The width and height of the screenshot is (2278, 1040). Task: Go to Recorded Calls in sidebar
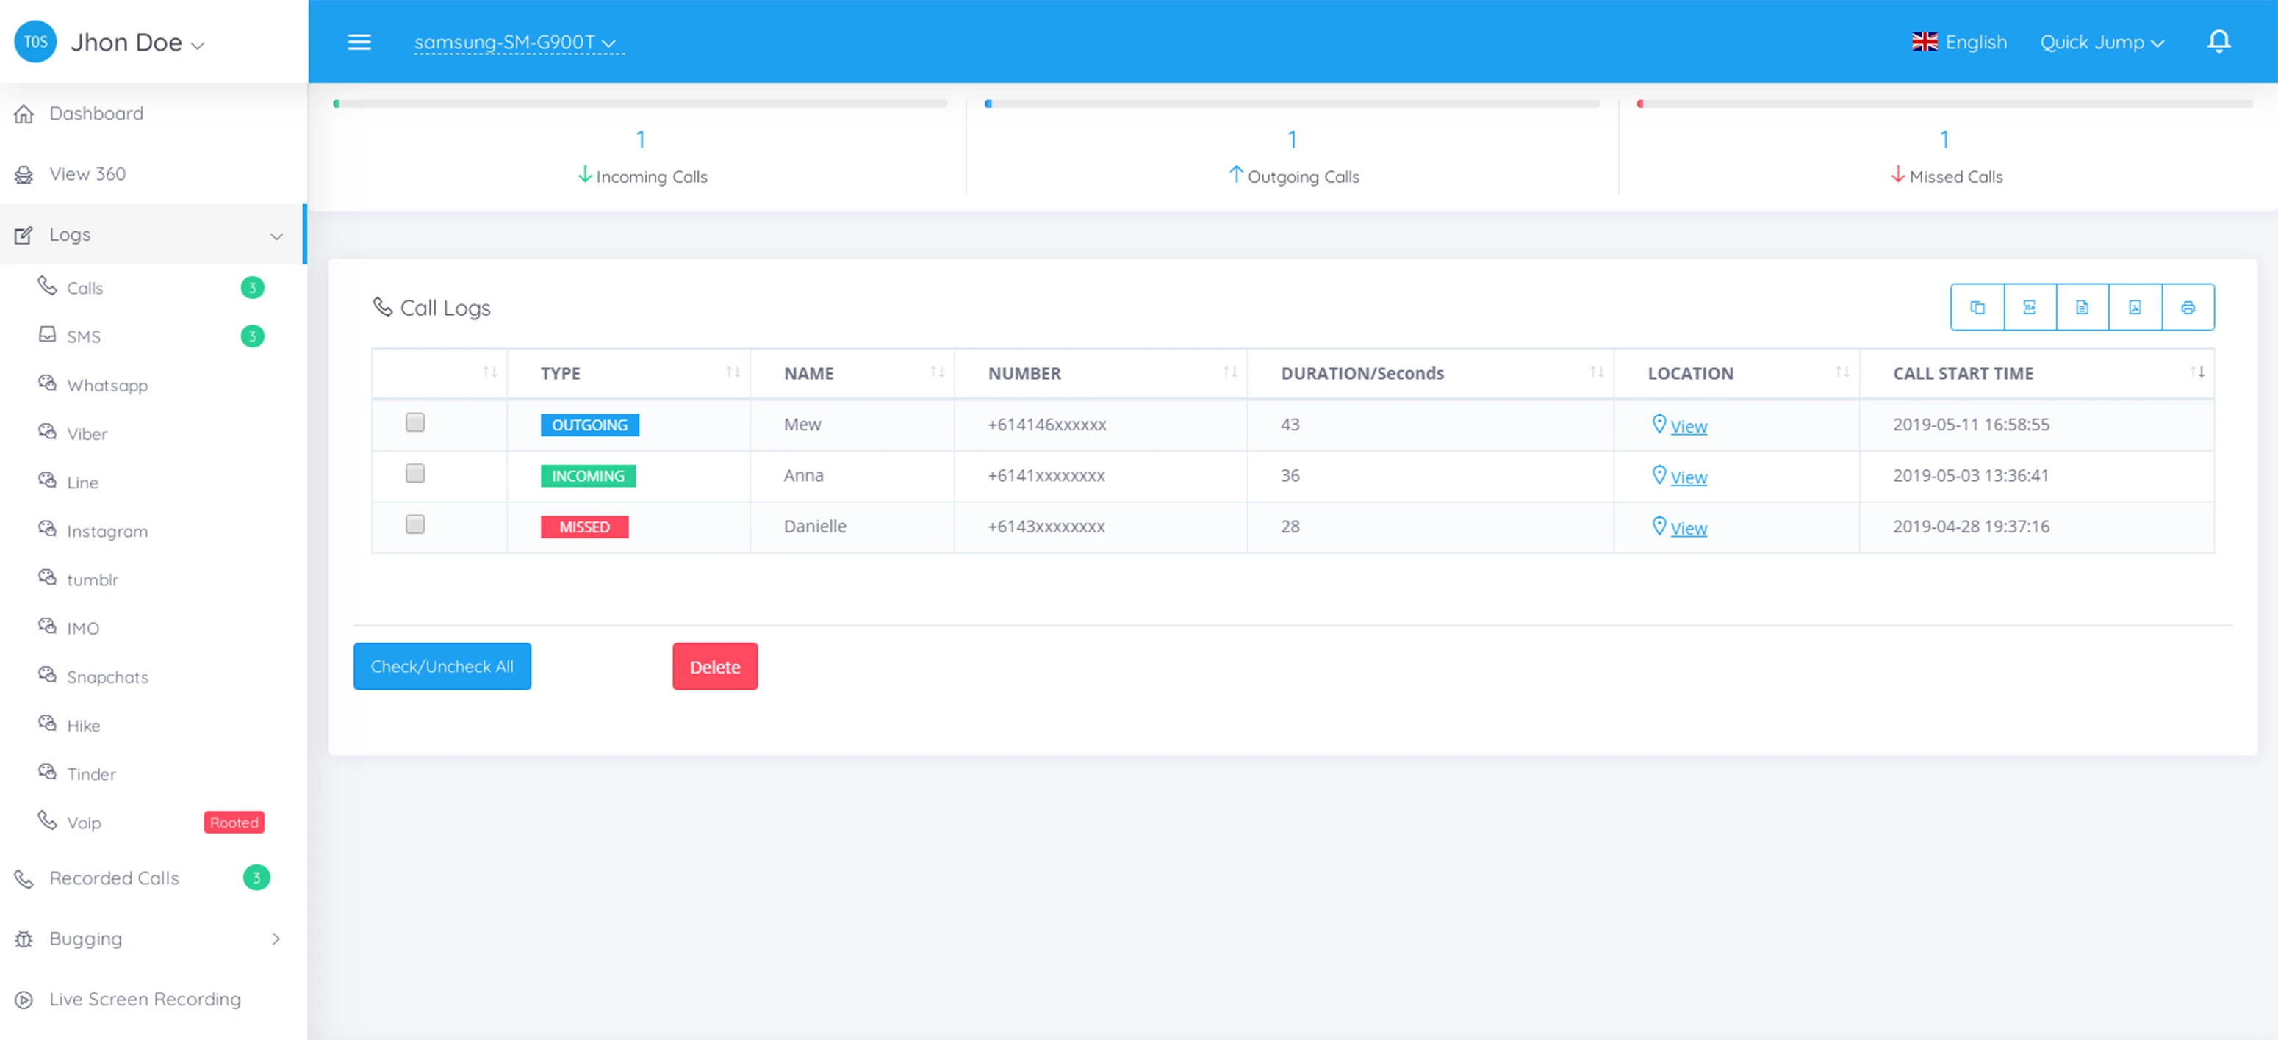coord(114,878)
